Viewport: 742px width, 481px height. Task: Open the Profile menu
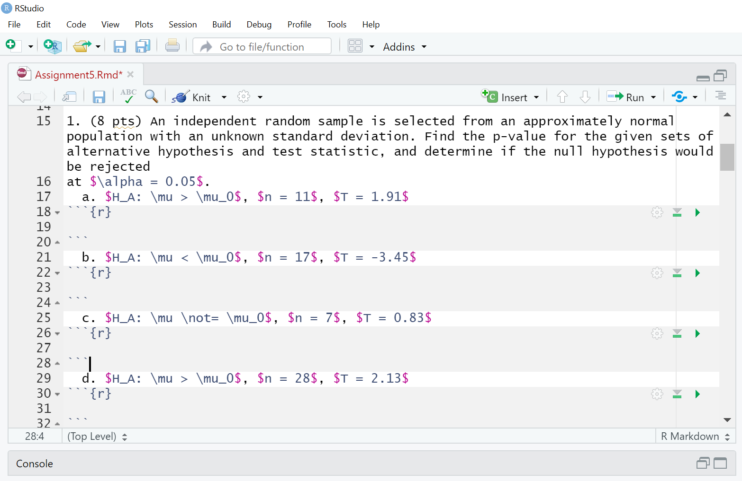pyautogui.click(x=299, y=25)
